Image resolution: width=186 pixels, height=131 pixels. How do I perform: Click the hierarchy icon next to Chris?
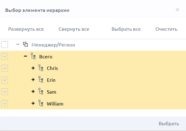coord(41,68)
